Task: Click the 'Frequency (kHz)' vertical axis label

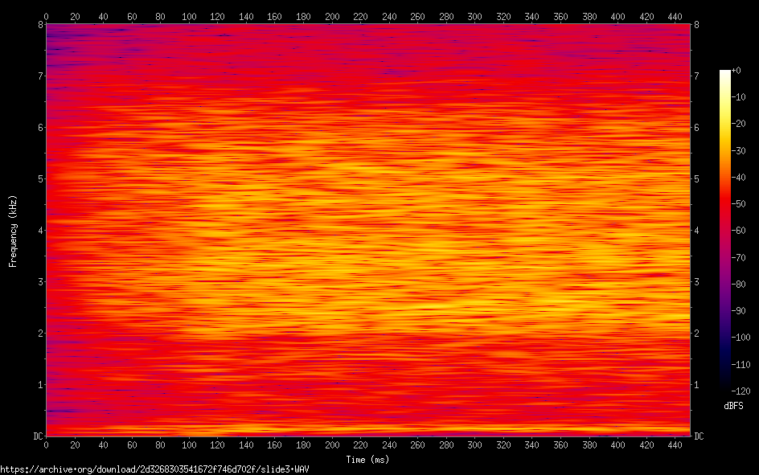Action: click(13, 231)
